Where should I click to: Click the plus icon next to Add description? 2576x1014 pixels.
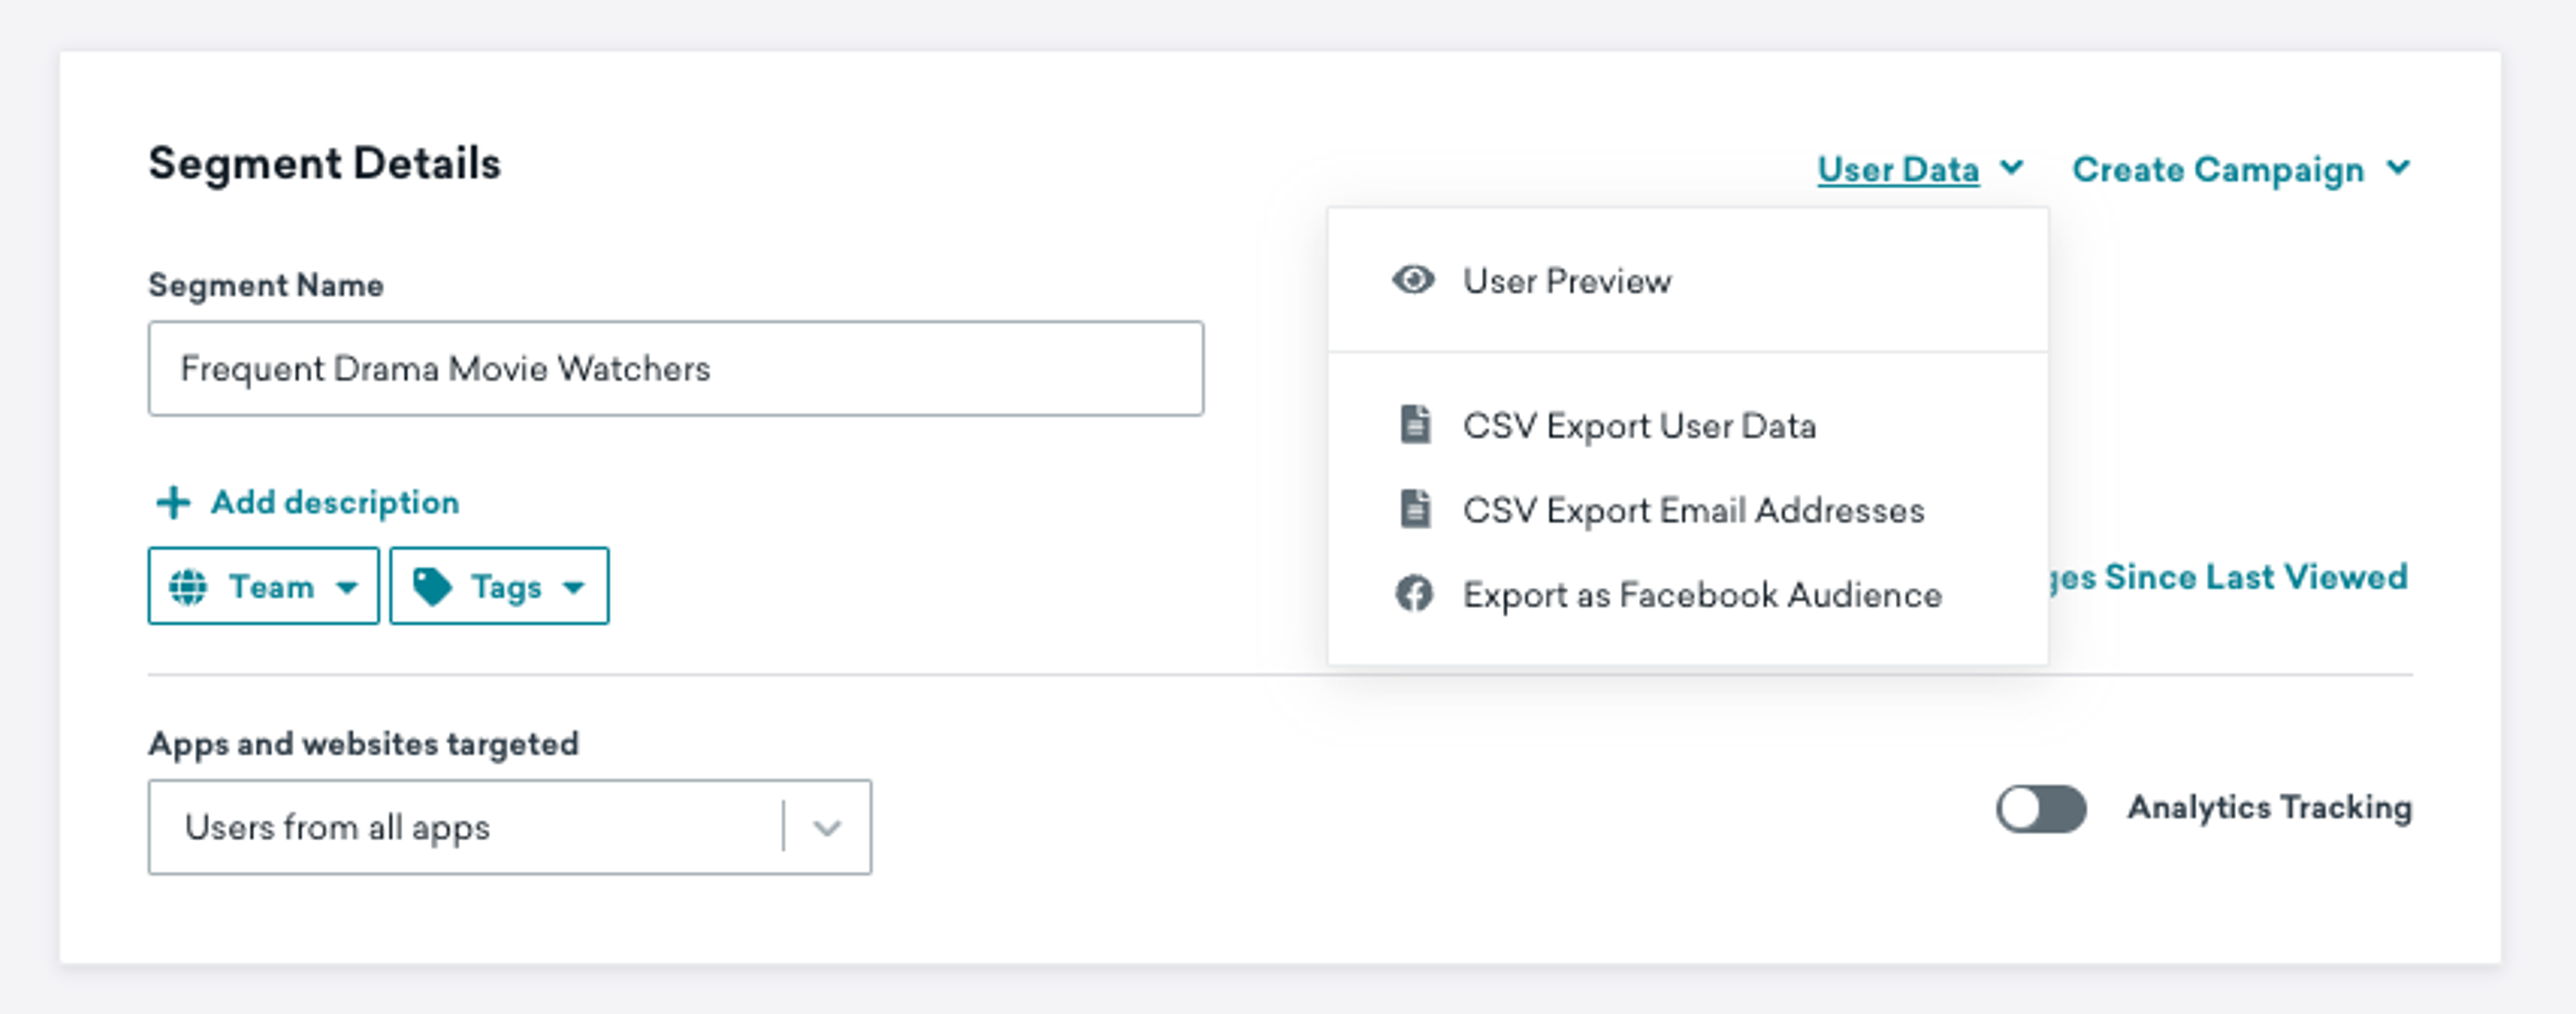pyautogui.click(x=173, y=503)
